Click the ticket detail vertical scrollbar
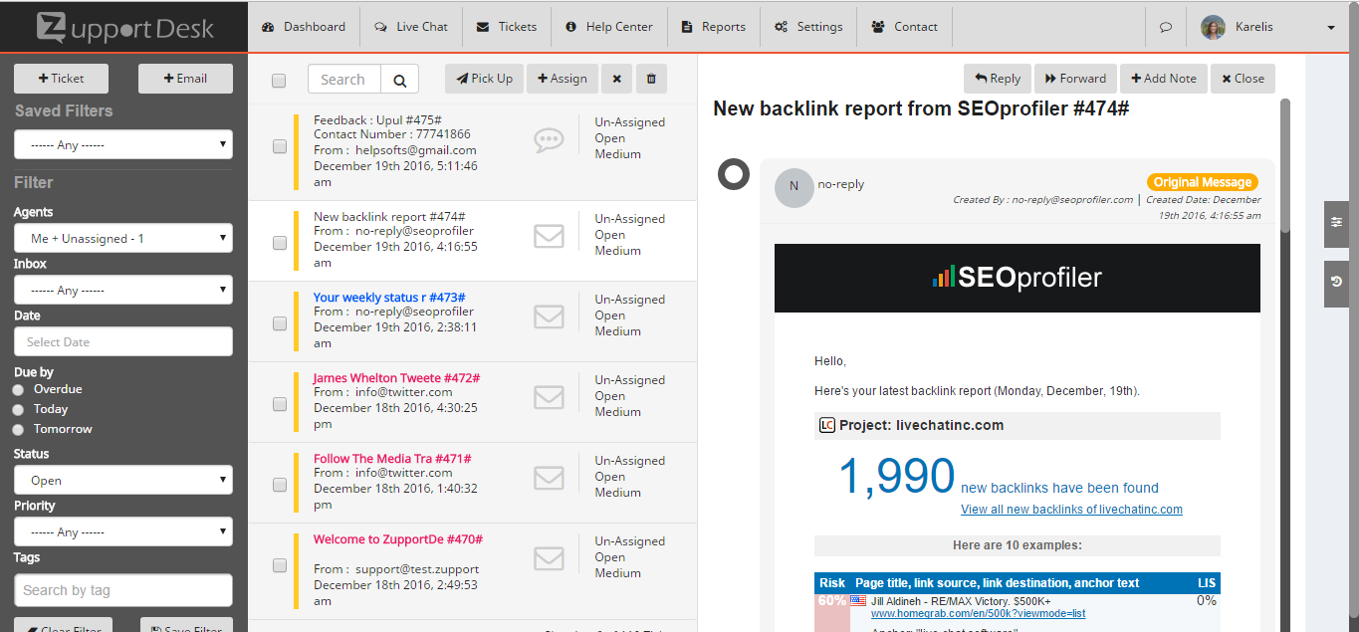The height and width of the screenshot is (632, 1359). click(x=1285, y=165)
